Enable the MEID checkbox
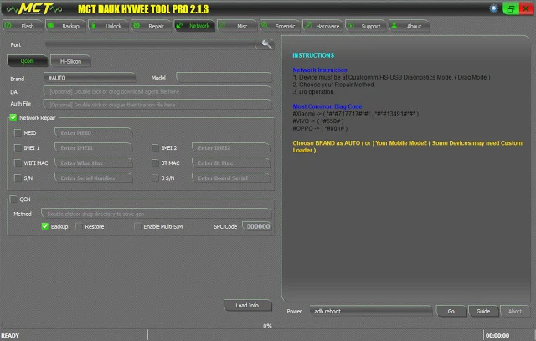536x341 pixels. 18,132
